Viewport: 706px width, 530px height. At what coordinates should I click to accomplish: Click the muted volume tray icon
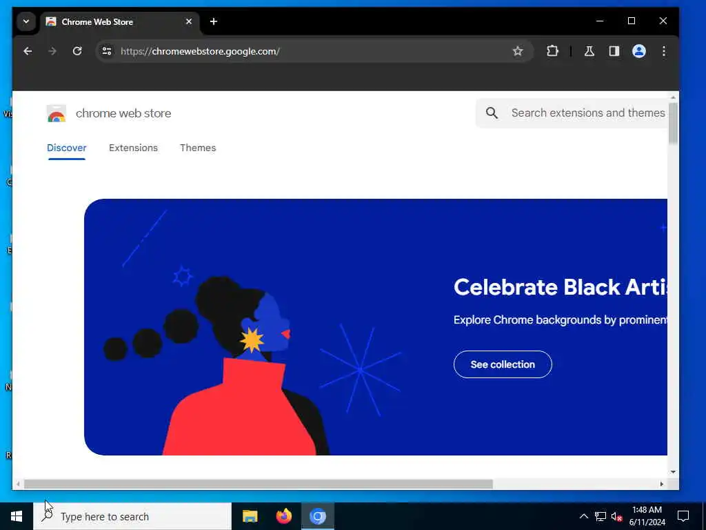click(x=616, y=516)
